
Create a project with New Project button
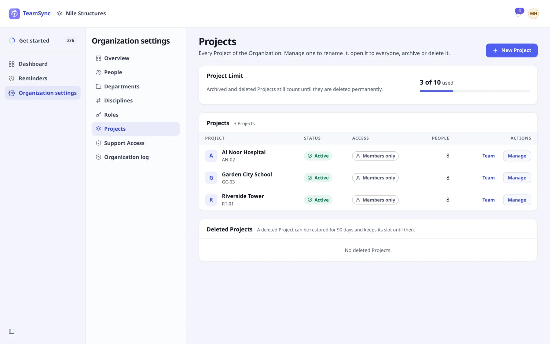(512, 50)
